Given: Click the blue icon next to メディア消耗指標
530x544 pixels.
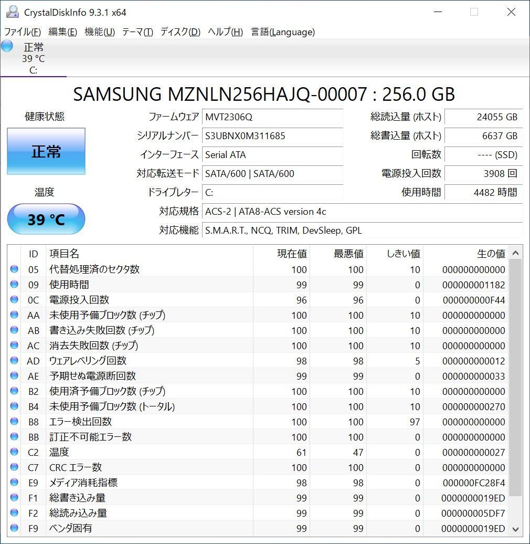Looking at the screenshot, I should 14,483.
